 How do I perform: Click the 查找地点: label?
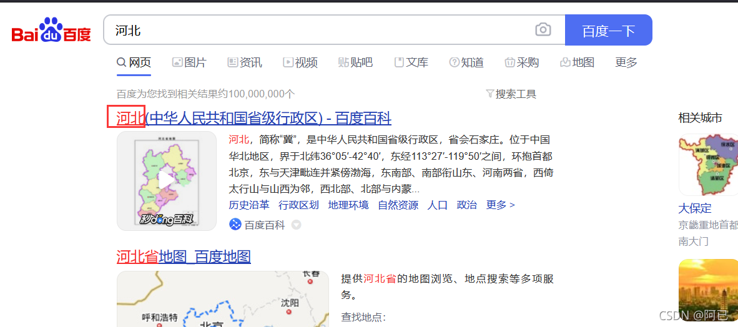pyautogui.click(x=363, y=318)
